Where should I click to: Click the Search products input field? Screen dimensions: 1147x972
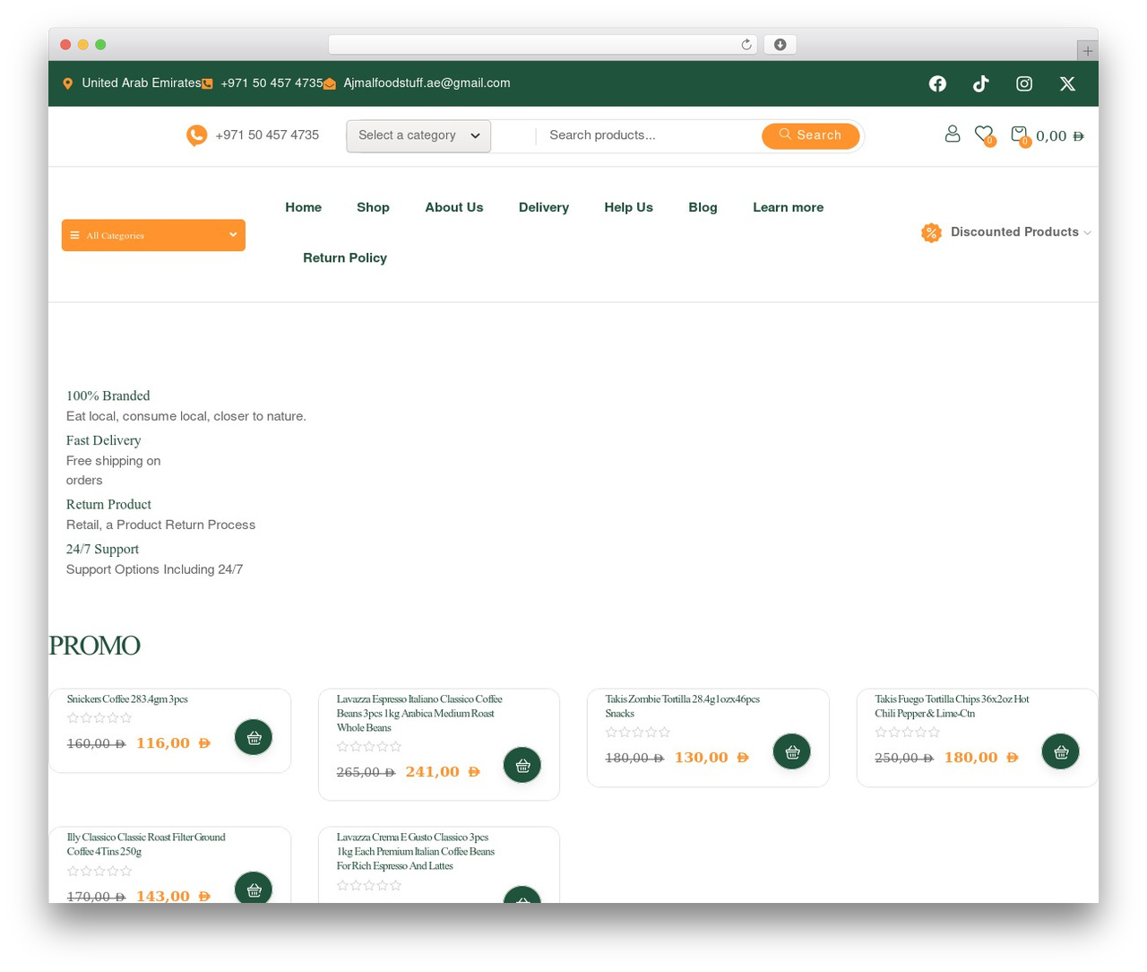[650, 135]
